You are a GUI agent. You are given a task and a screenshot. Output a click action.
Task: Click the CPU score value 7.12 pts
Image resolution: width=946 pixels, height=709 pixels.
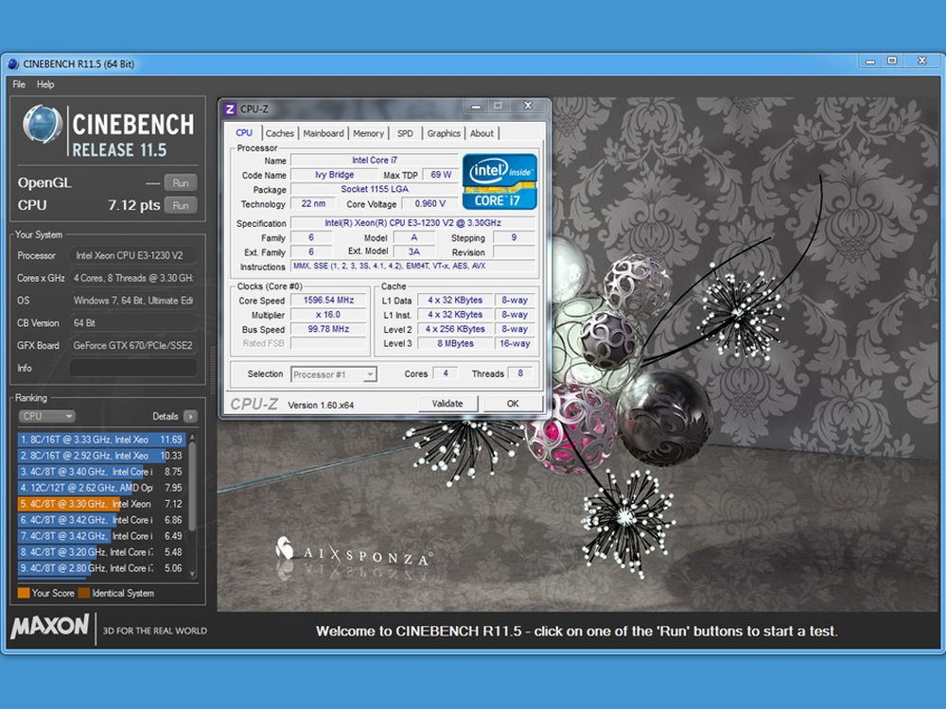(x=134, y=205)
